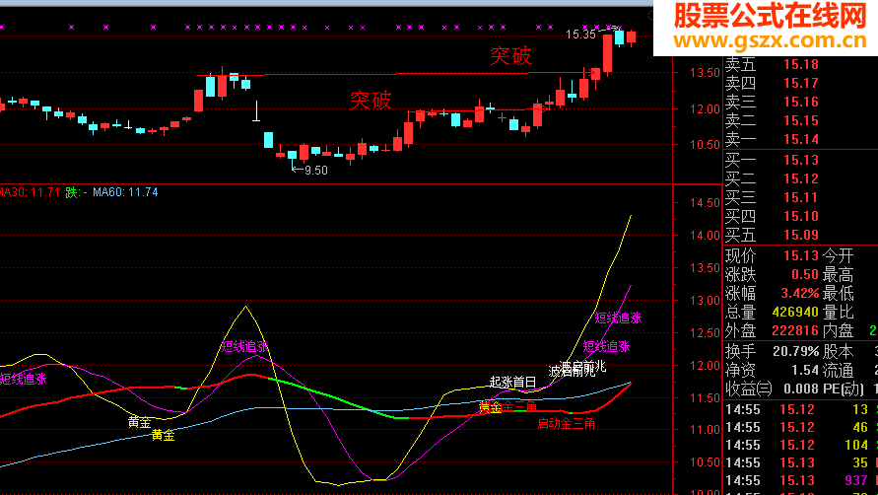The width and height of the screenshot is (878, 495).
Task: Click the 15.35 high price marker
Action: pyautogui.click(x=580, y=35)
